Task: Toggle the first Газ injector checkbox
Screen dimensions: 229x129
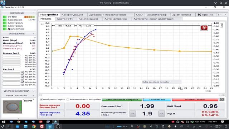Action: (x=22, y=72)
